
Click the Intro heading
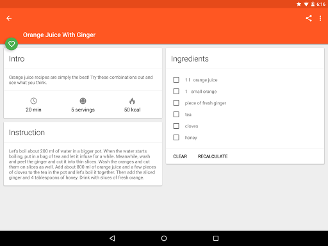click(17, 59)
